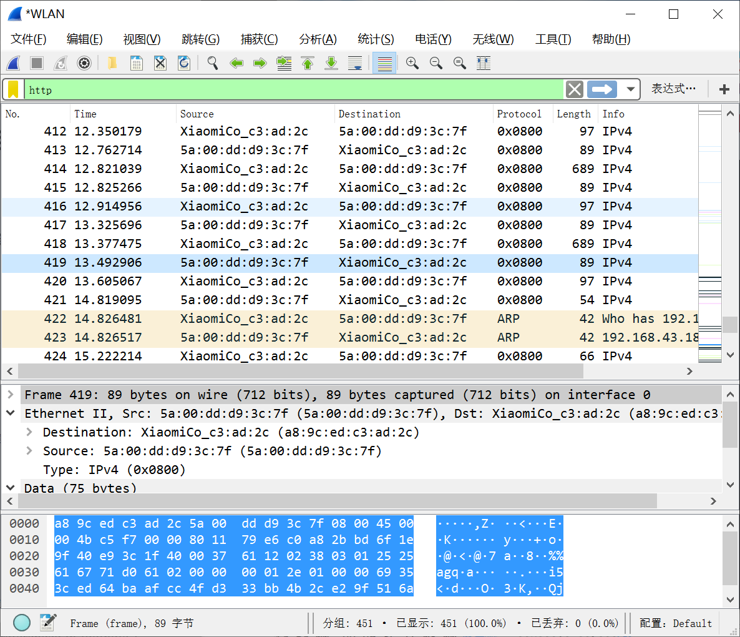Reload the capture file
The image size is (740, 637).
coord(184,63)
